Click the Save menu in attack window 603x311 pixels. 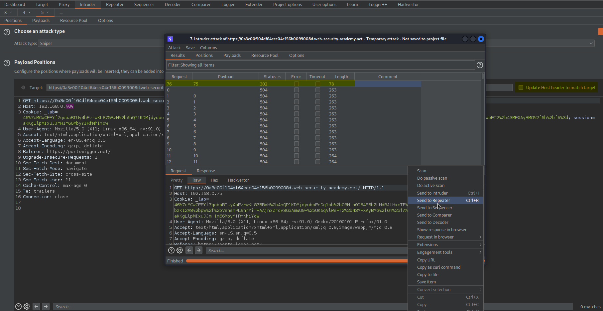pyautogui.click(x=190, y=48)
